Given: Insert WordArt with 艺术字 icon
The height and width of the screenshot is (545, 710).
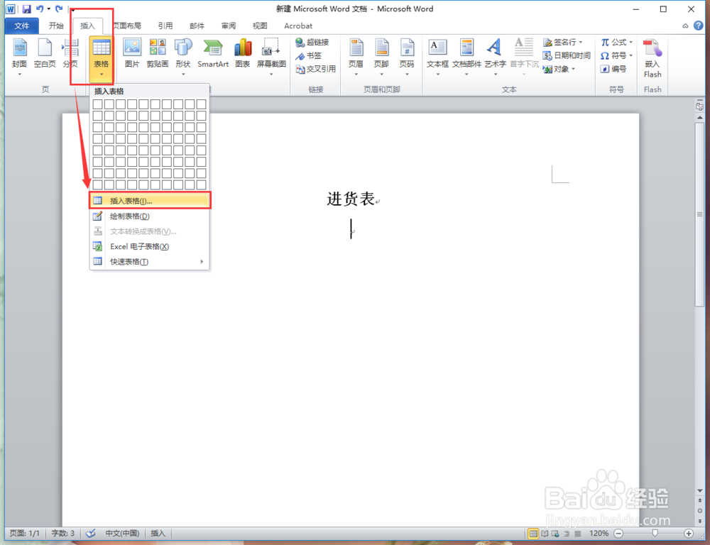Looking at the screenshot, I should pyautogui.click(x=493, y=53).
